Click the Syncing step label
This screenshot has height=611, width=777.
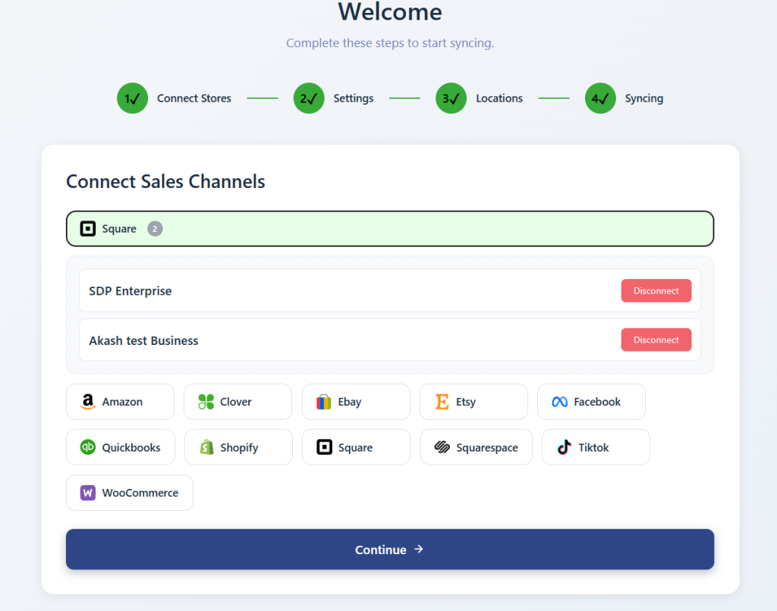(x=643, y=99)
